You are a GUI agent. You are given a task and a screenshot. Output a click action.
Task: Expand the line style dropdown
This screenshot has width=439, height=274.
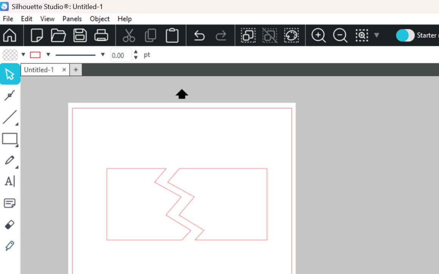tap(103, 55)
